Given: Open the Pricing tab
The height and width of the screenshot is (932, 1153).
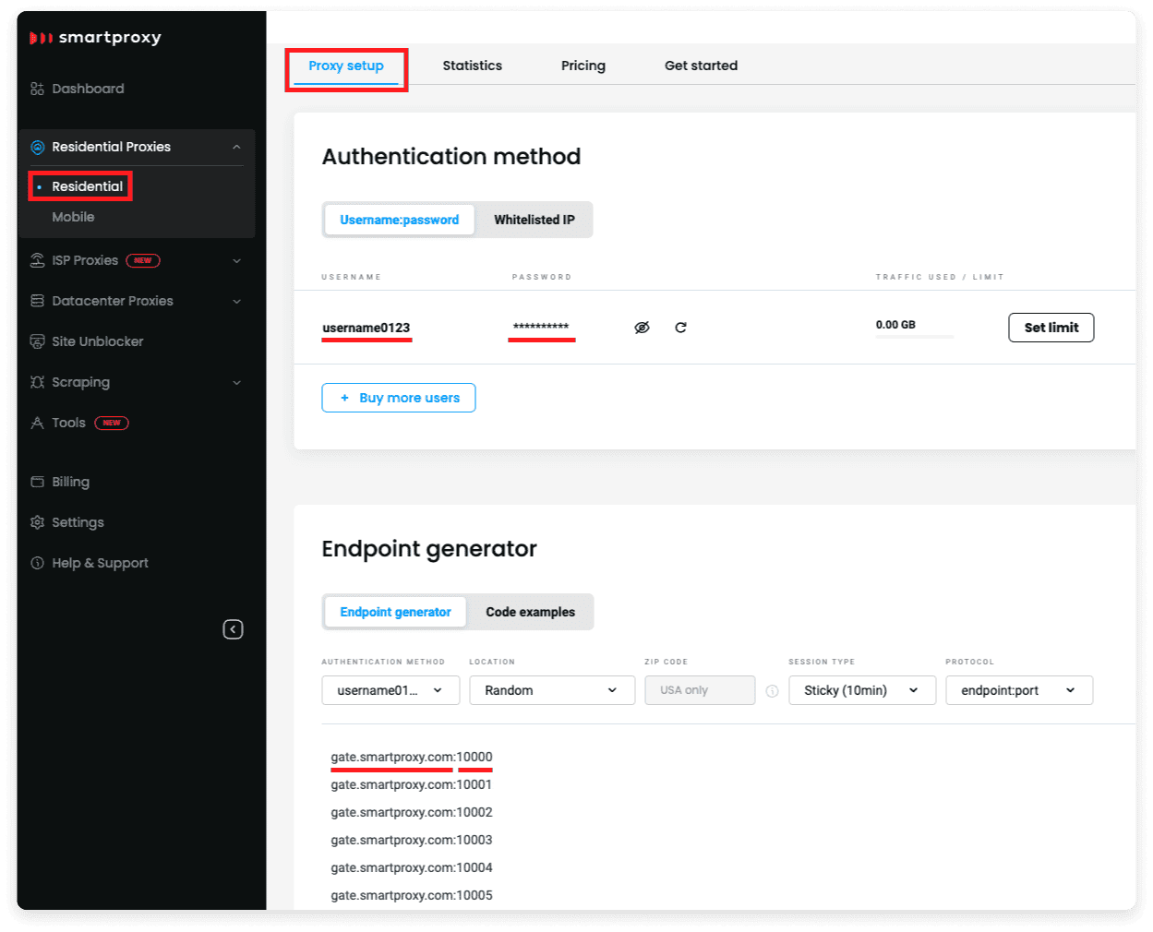Looking at the screenshot, I should point(583,66).
